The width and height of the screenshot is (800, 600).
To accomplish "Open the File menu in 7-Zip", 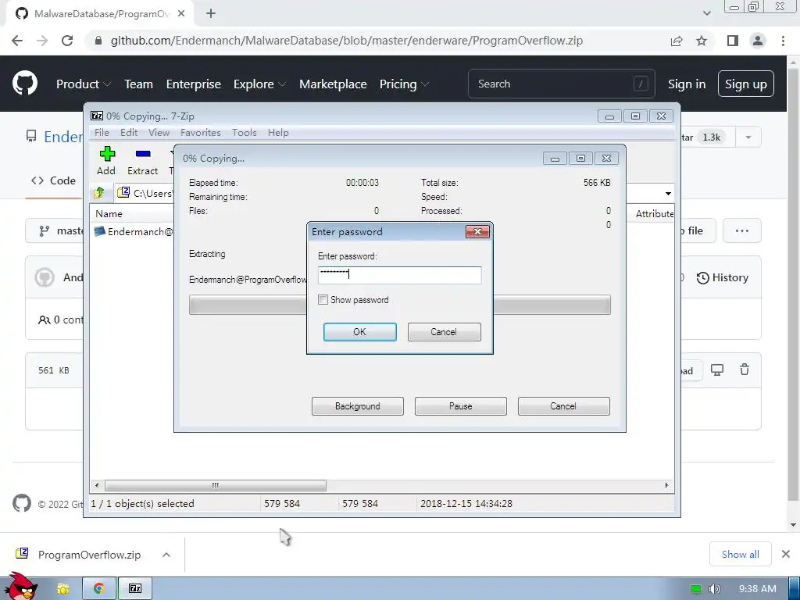I will coord(102,132).
